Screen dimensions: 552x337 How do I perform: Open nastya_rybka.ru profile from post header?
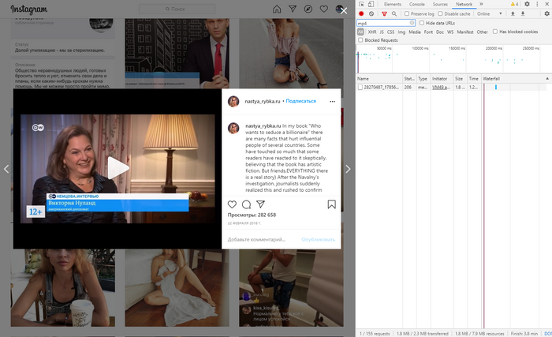(263, 102)
